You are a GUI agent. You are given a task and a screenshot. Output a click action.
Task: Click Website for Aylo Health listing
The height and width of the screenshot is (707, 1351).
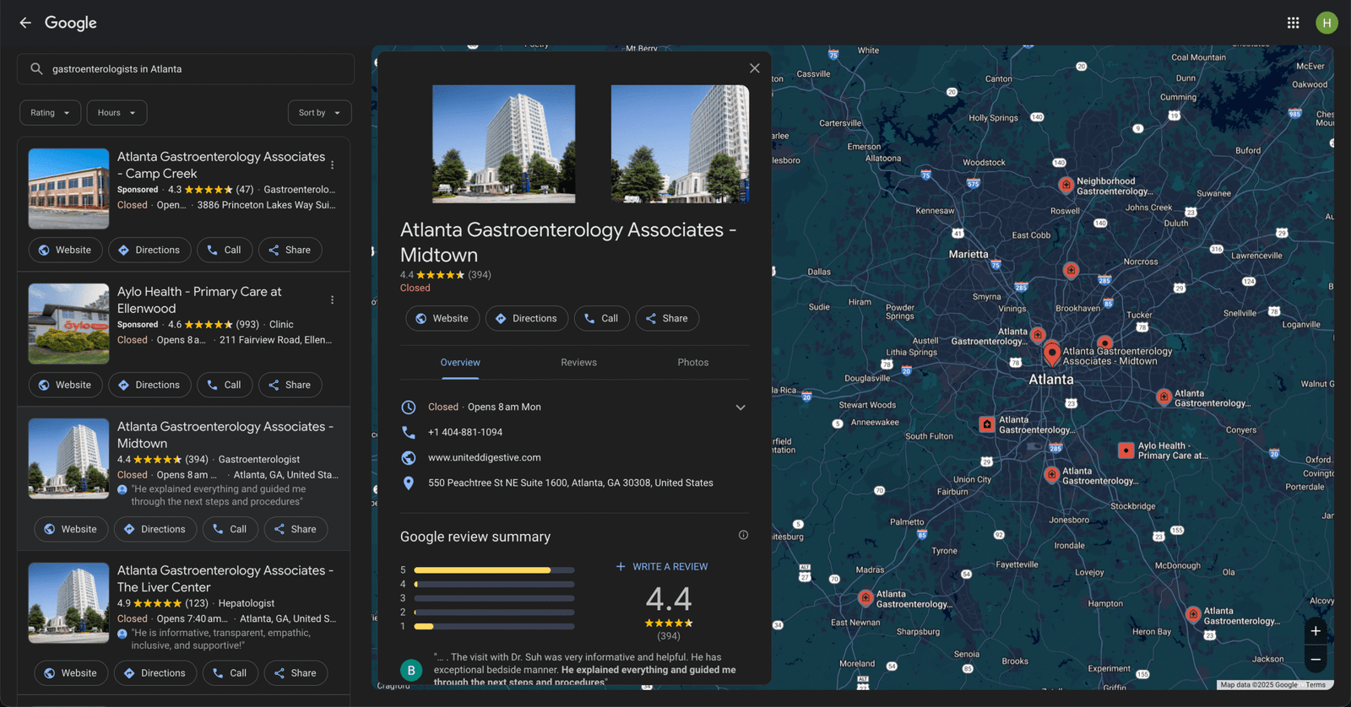[65, 386]
